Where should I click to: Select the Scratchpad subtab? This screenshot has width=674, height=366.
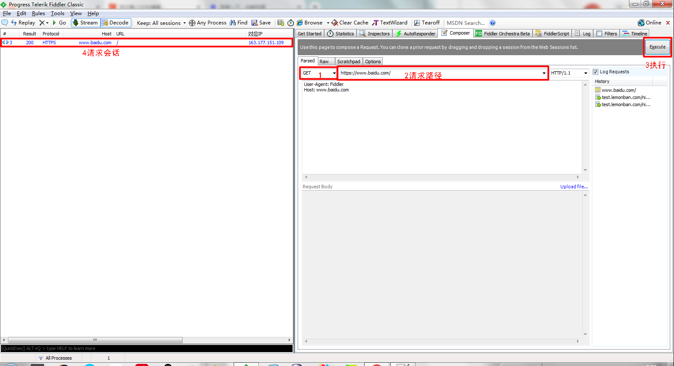[x=349, y=61]
